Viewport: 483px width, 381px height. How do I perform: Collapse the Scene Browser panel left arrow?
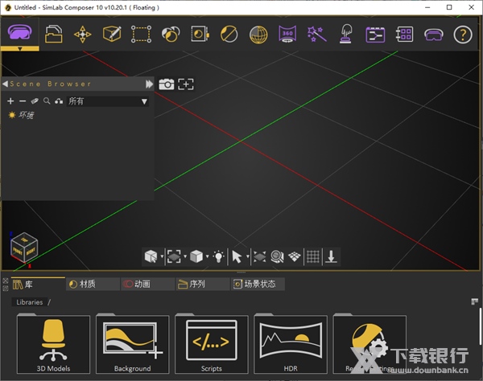5,84
